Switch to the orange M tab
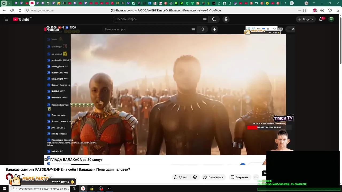The width and height of the screenshot is (342, 192). (x=59, y=3)
